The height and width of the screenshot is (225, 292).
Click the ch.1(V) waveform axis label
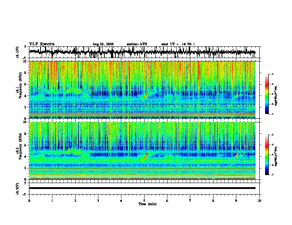(x=17, y=52)
